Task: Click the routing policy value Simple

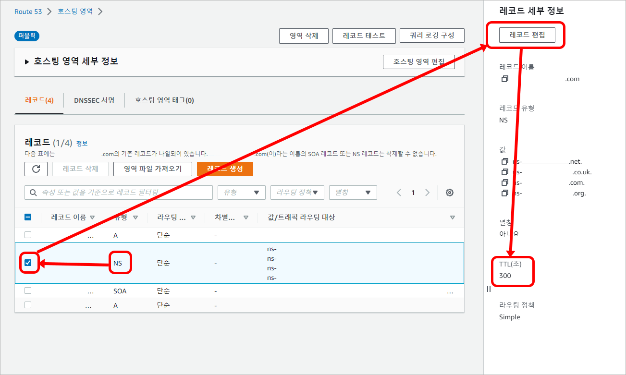Action: [510, 317]
